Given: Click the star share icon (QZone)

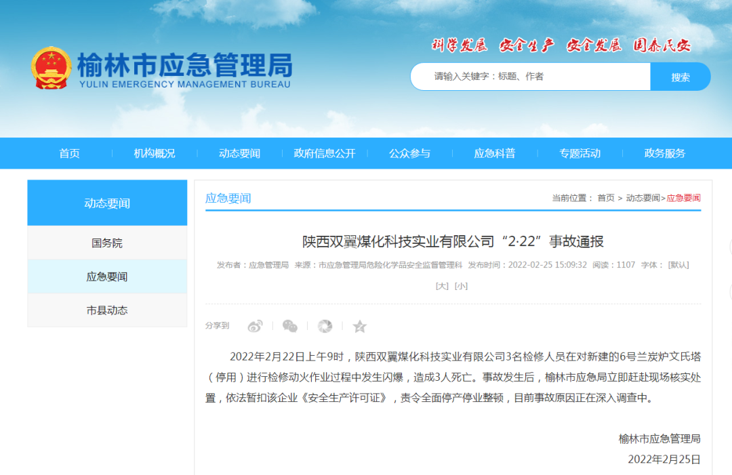Looking at the screenshot, I should point(359,327).
